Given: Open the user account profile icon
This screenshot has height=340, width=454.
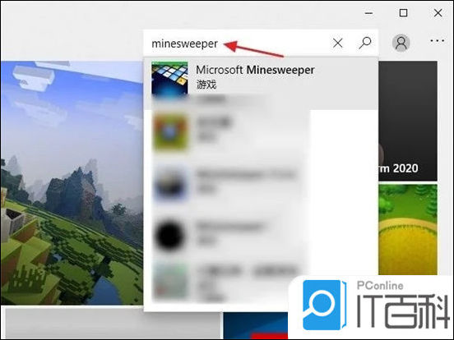Looking at the screenshot, I should tap(401, 43).
